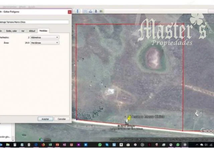
Task: Open PowerPoint from the taskbar
Action: pos(58,145)
